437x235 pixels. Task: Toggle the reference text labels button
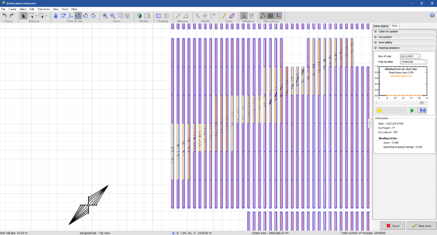[244, 16]
